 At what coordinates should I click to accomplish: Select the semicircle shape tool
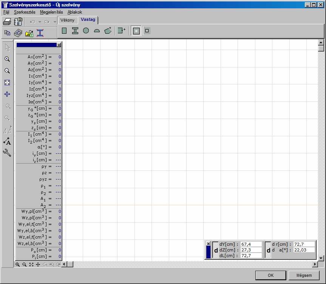(97, 31)
